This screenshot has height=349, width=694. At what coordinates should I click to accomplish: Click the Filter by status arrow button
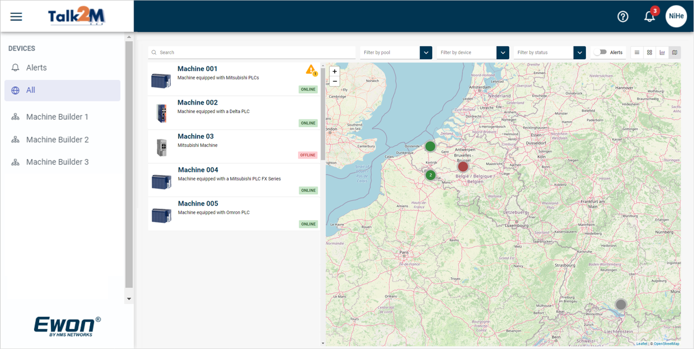coord(580,52)
